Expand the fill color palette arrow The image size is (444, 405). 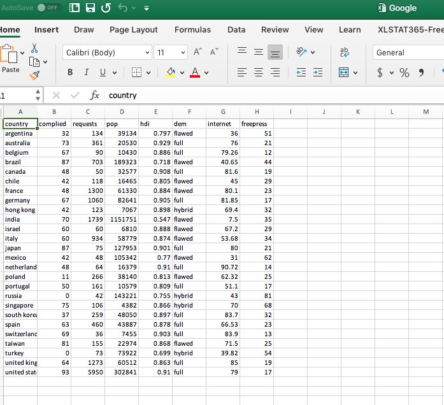(x=182, y=73)
